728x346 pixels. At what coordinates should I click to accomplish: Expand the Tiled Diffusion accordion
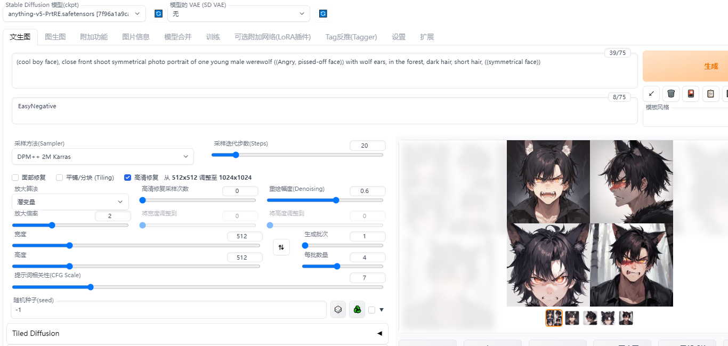coord(197,333)
